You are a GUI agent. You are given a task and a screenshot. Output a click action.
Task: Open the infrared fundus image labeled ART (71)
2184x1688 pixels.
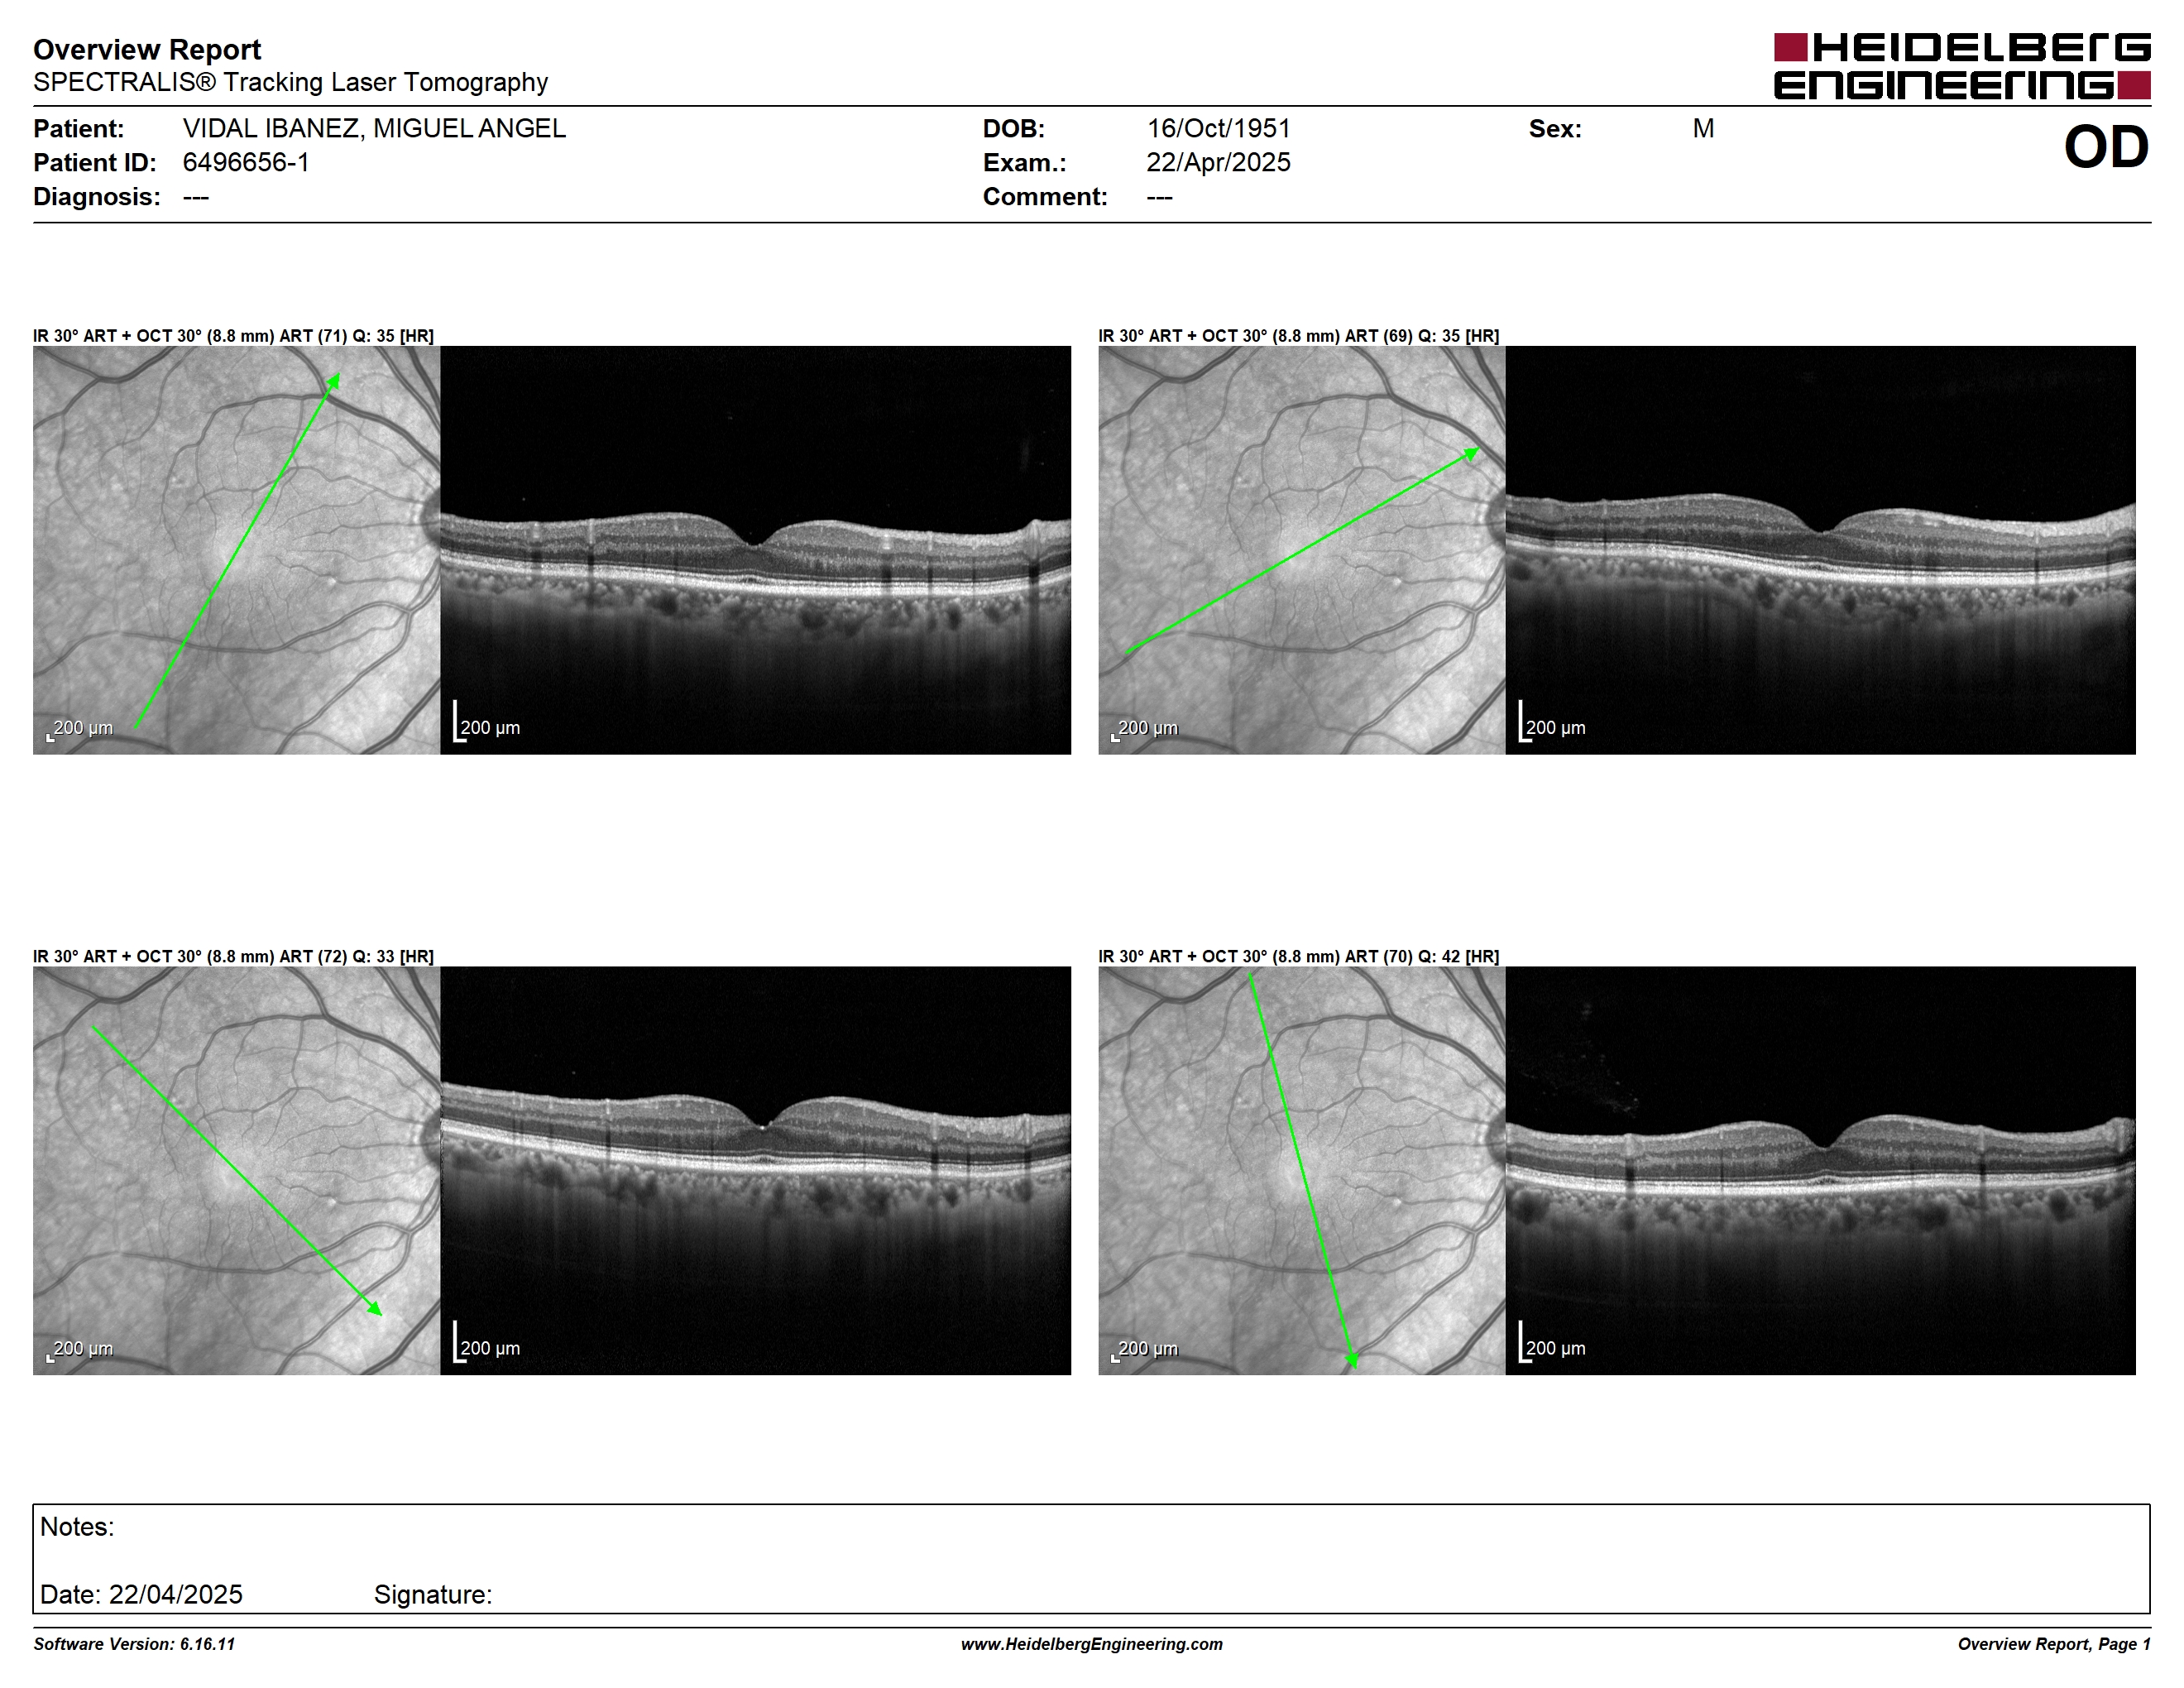[x=236, y=550]
